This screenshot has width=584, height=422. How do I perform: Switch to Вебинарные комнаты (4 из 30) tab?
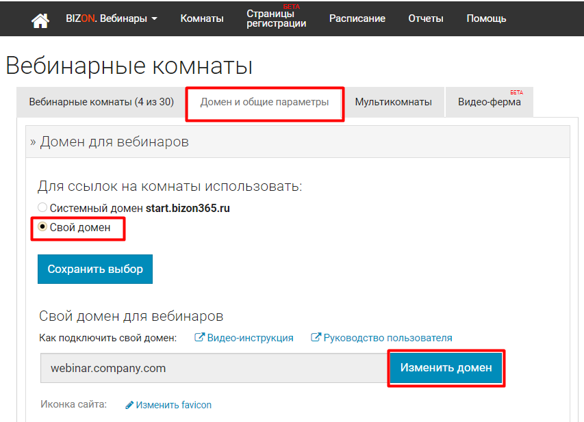(101, 103)
